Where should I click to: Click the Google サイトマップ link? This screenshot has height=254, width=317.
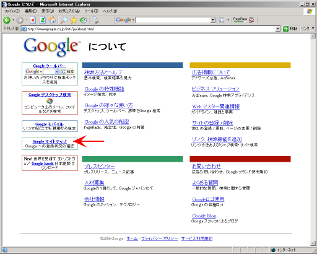[x=50, y=141]
